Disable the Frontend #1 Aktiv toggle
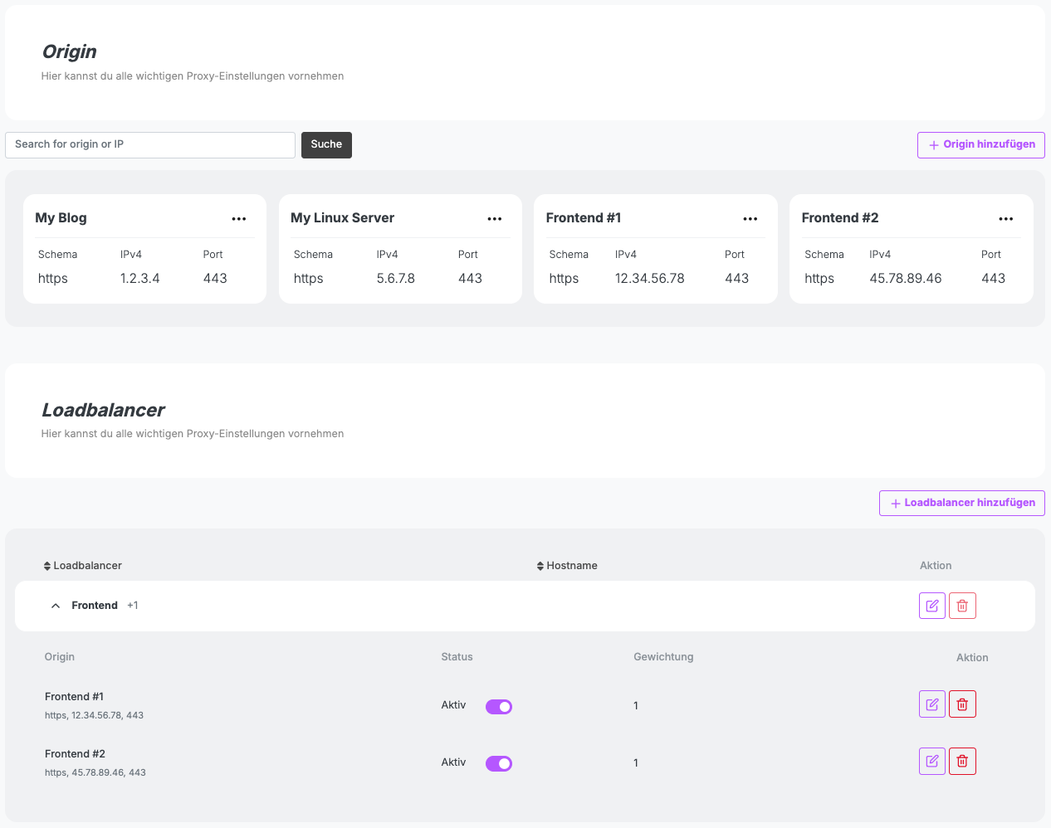1051x828 pixels. (x=499, y=707)
